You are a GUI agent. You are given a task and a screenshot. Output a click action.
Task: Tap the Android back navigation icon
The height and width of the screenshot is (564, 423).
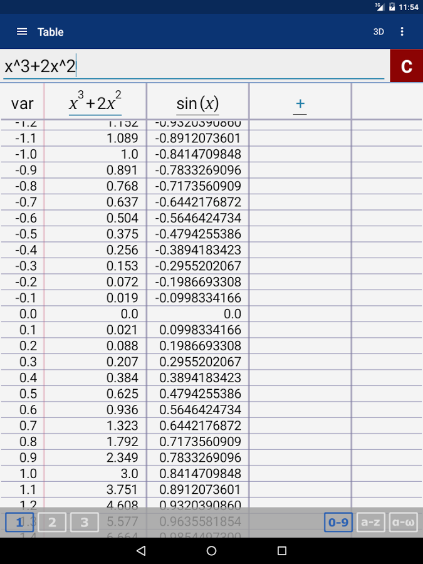tap(141, 550)
